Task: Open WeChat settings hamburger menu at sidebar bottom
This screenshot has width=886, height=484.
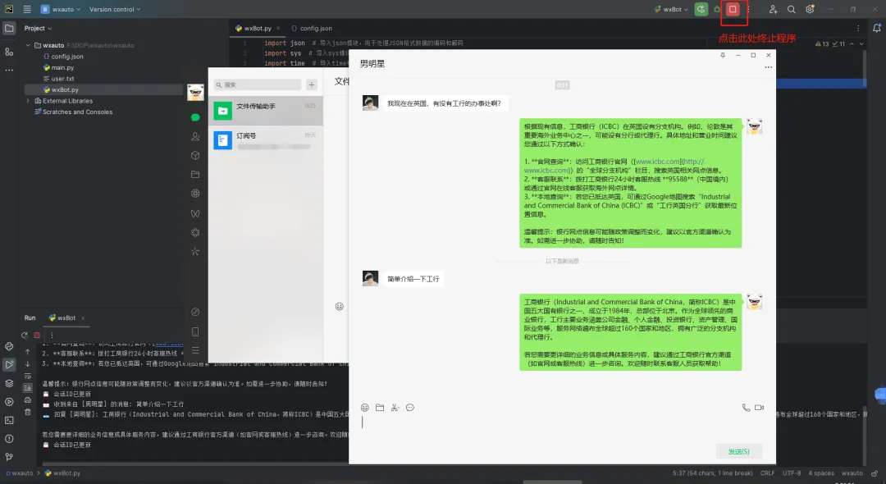Action: pyautogui.click(x=195, y=351)
